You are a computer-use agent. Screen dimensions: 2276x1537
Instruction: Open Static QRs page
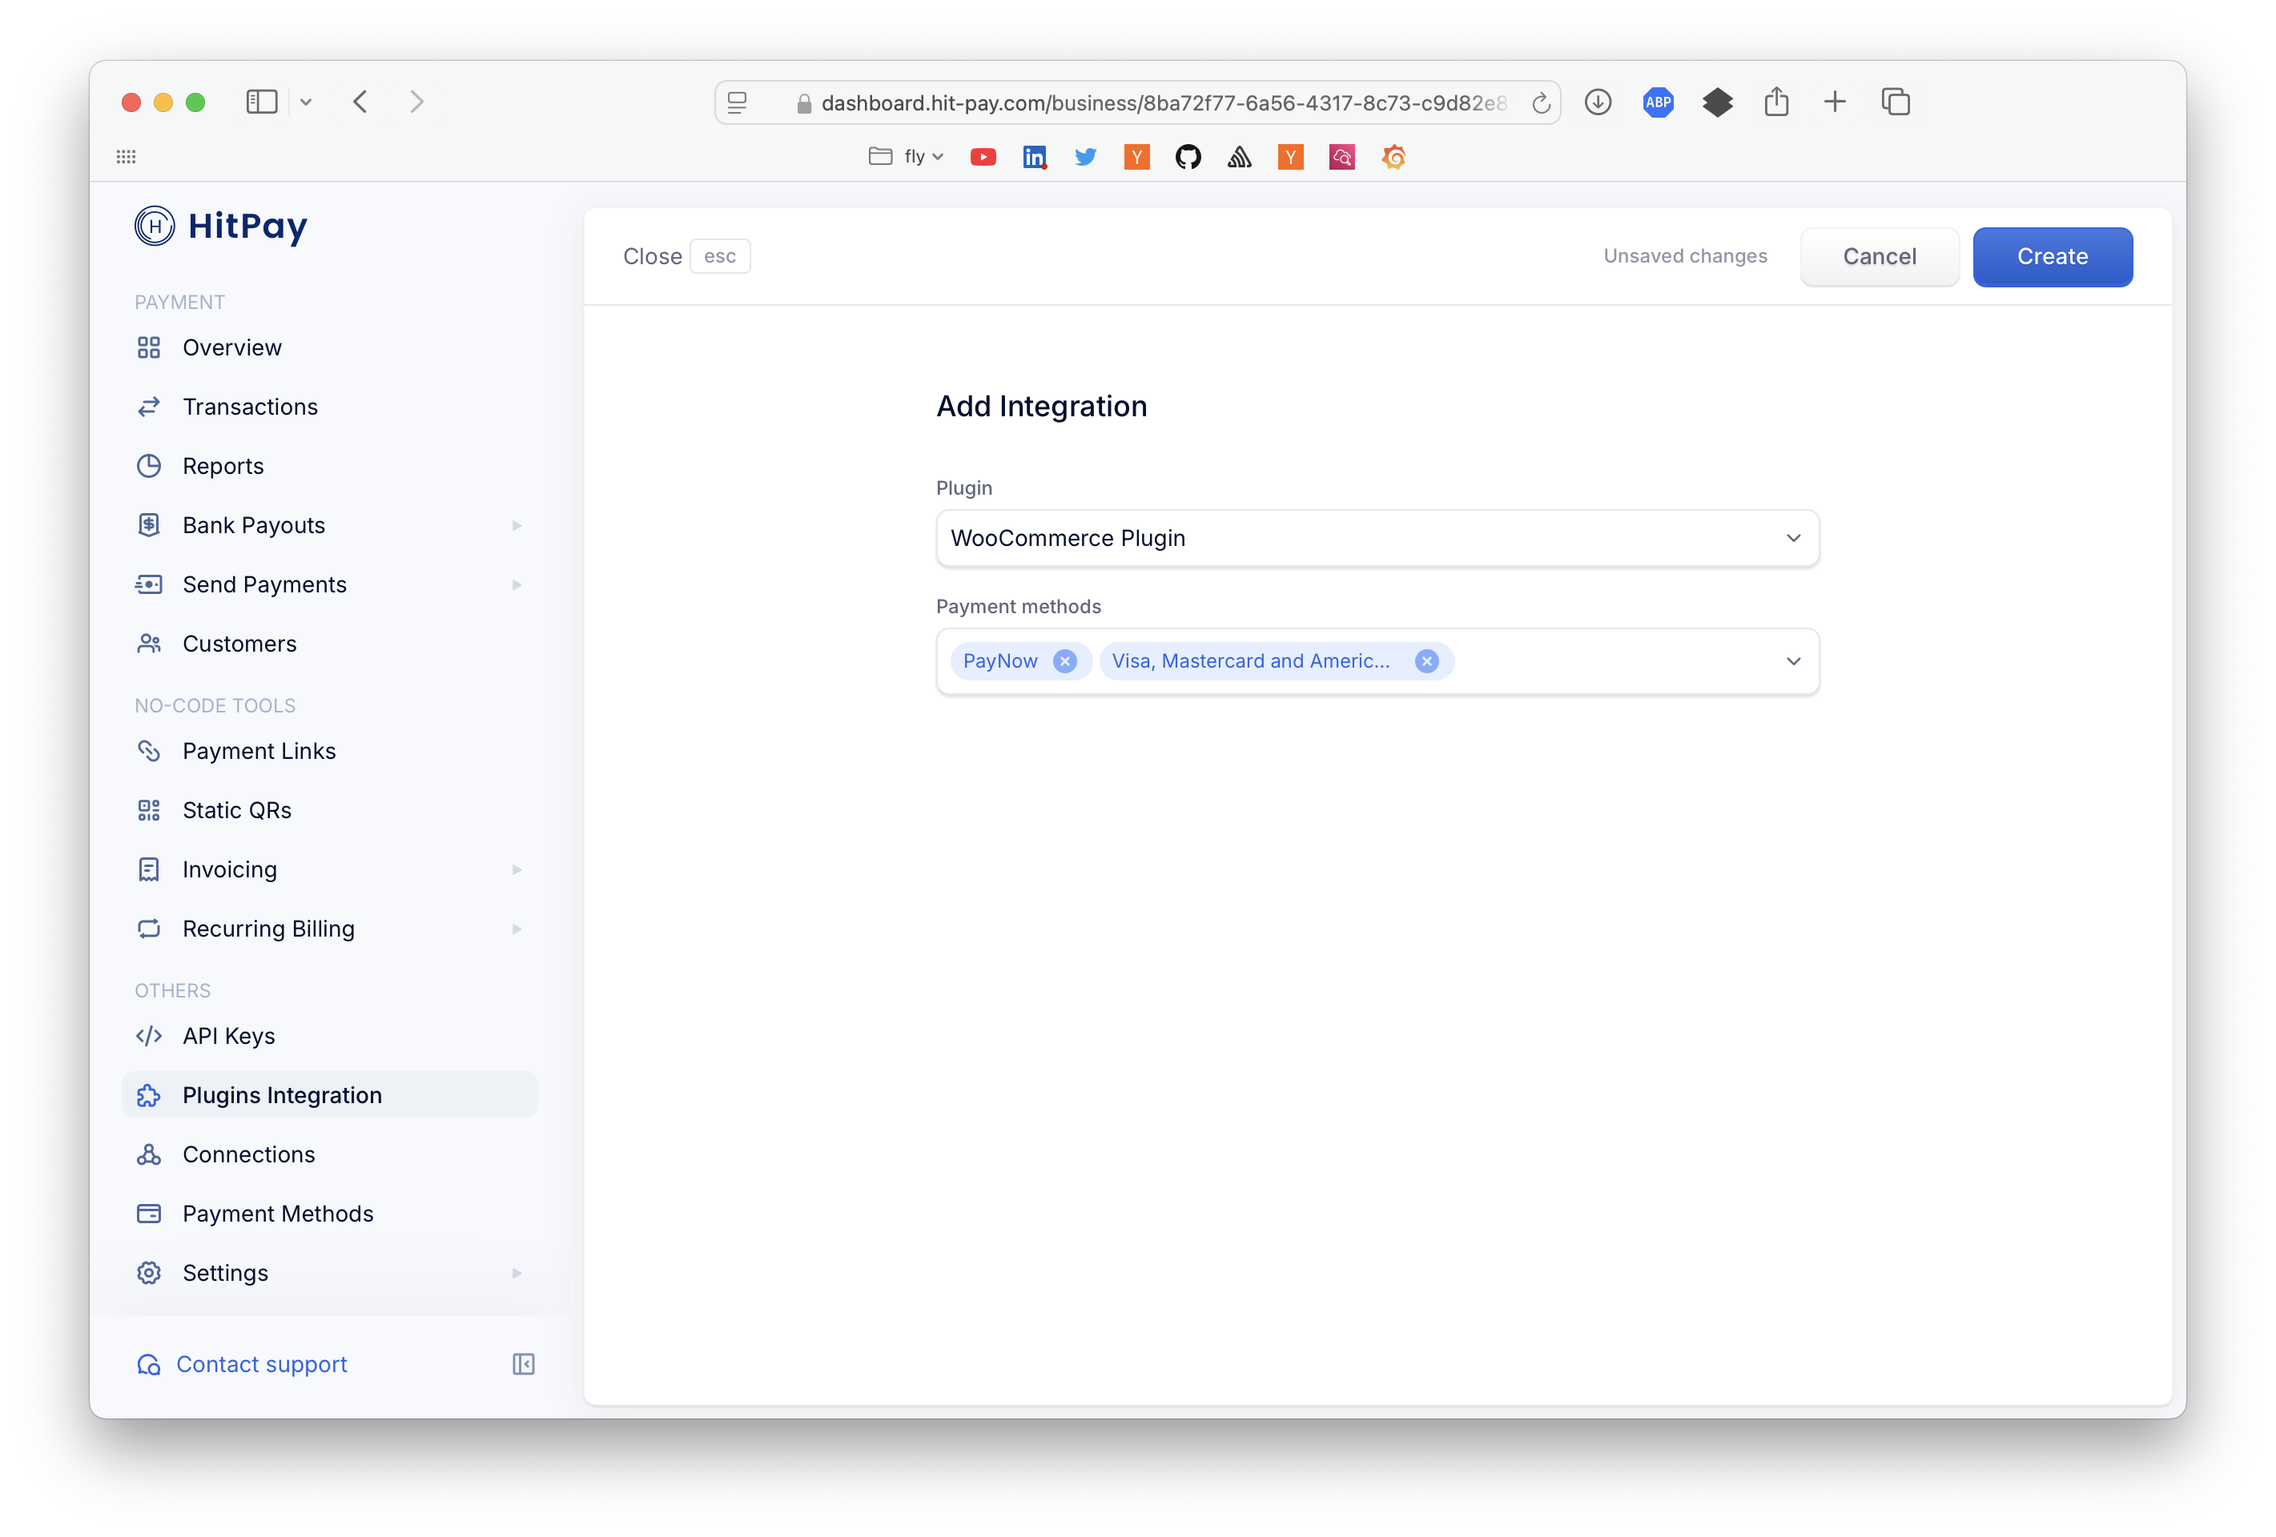pyautogui.click(x=237, y=809)
